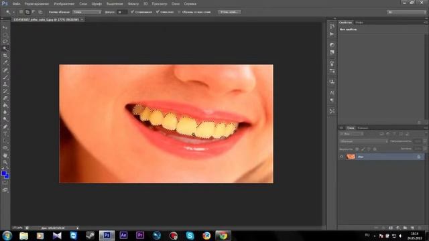This screenshot has height=241, width=429.
Task: Open the Фильтр menu
Action: [x=133, y=4]
